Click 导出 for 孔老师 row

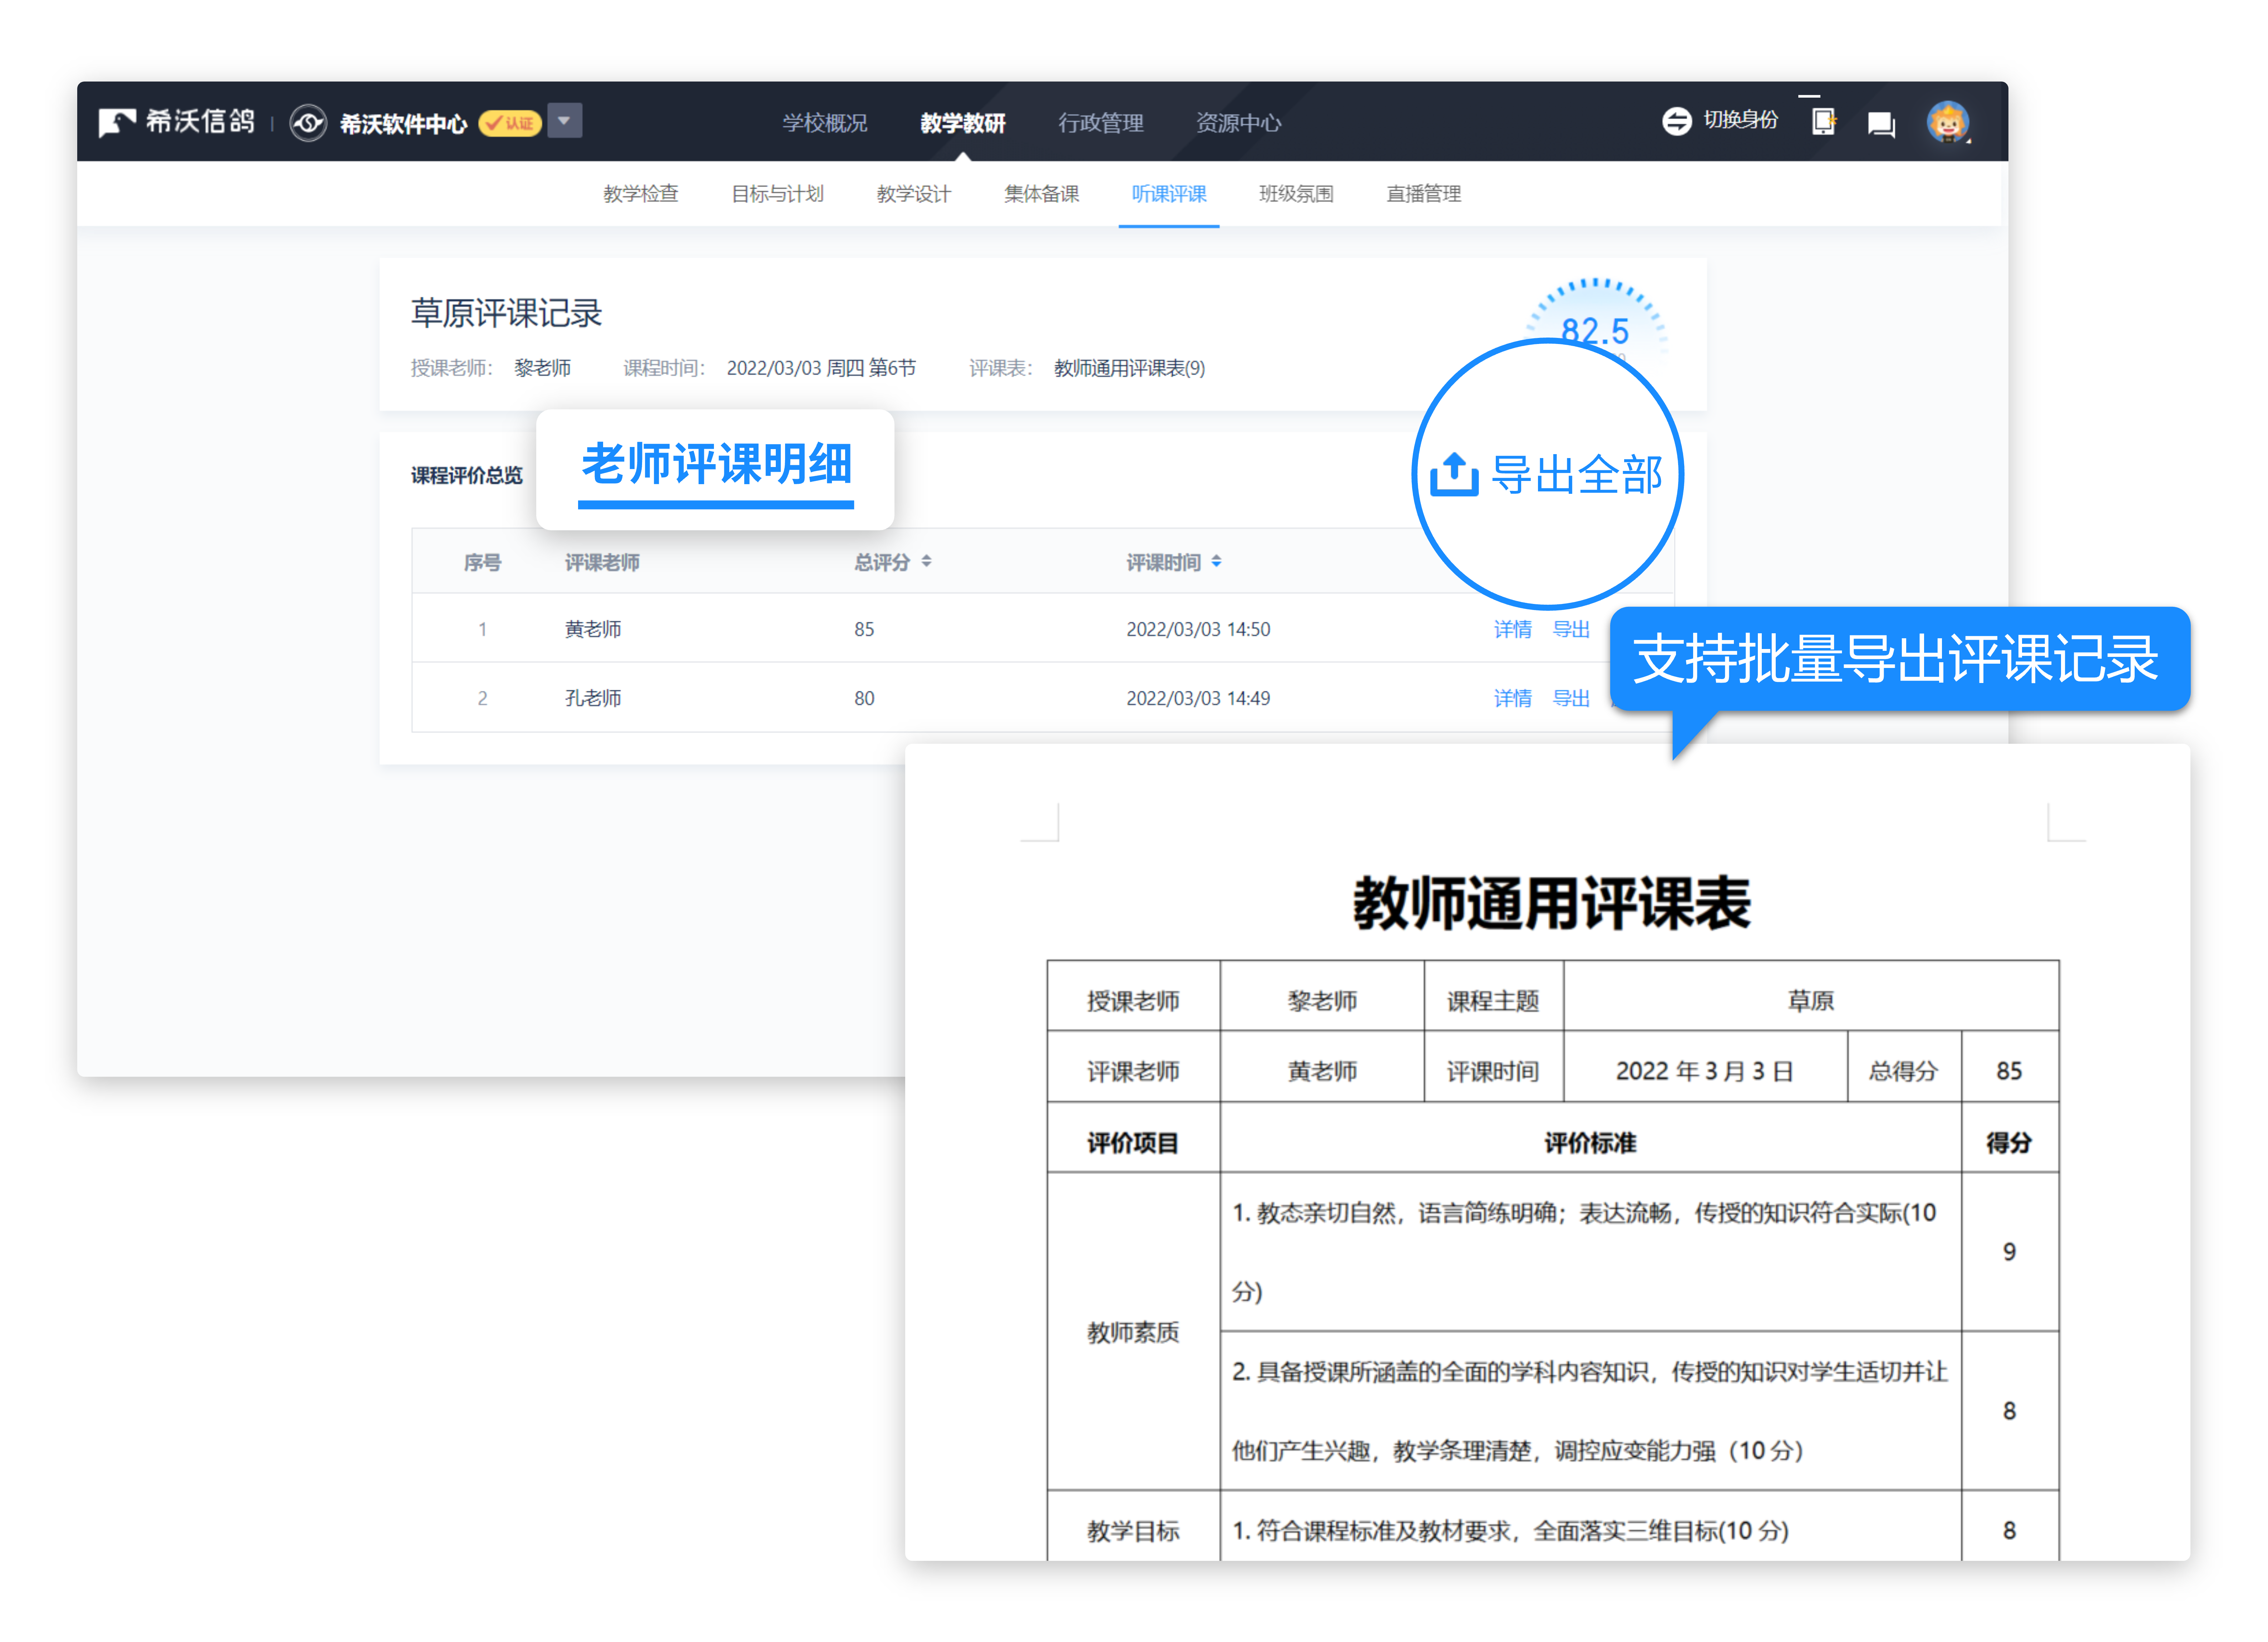pos(1571,699)
